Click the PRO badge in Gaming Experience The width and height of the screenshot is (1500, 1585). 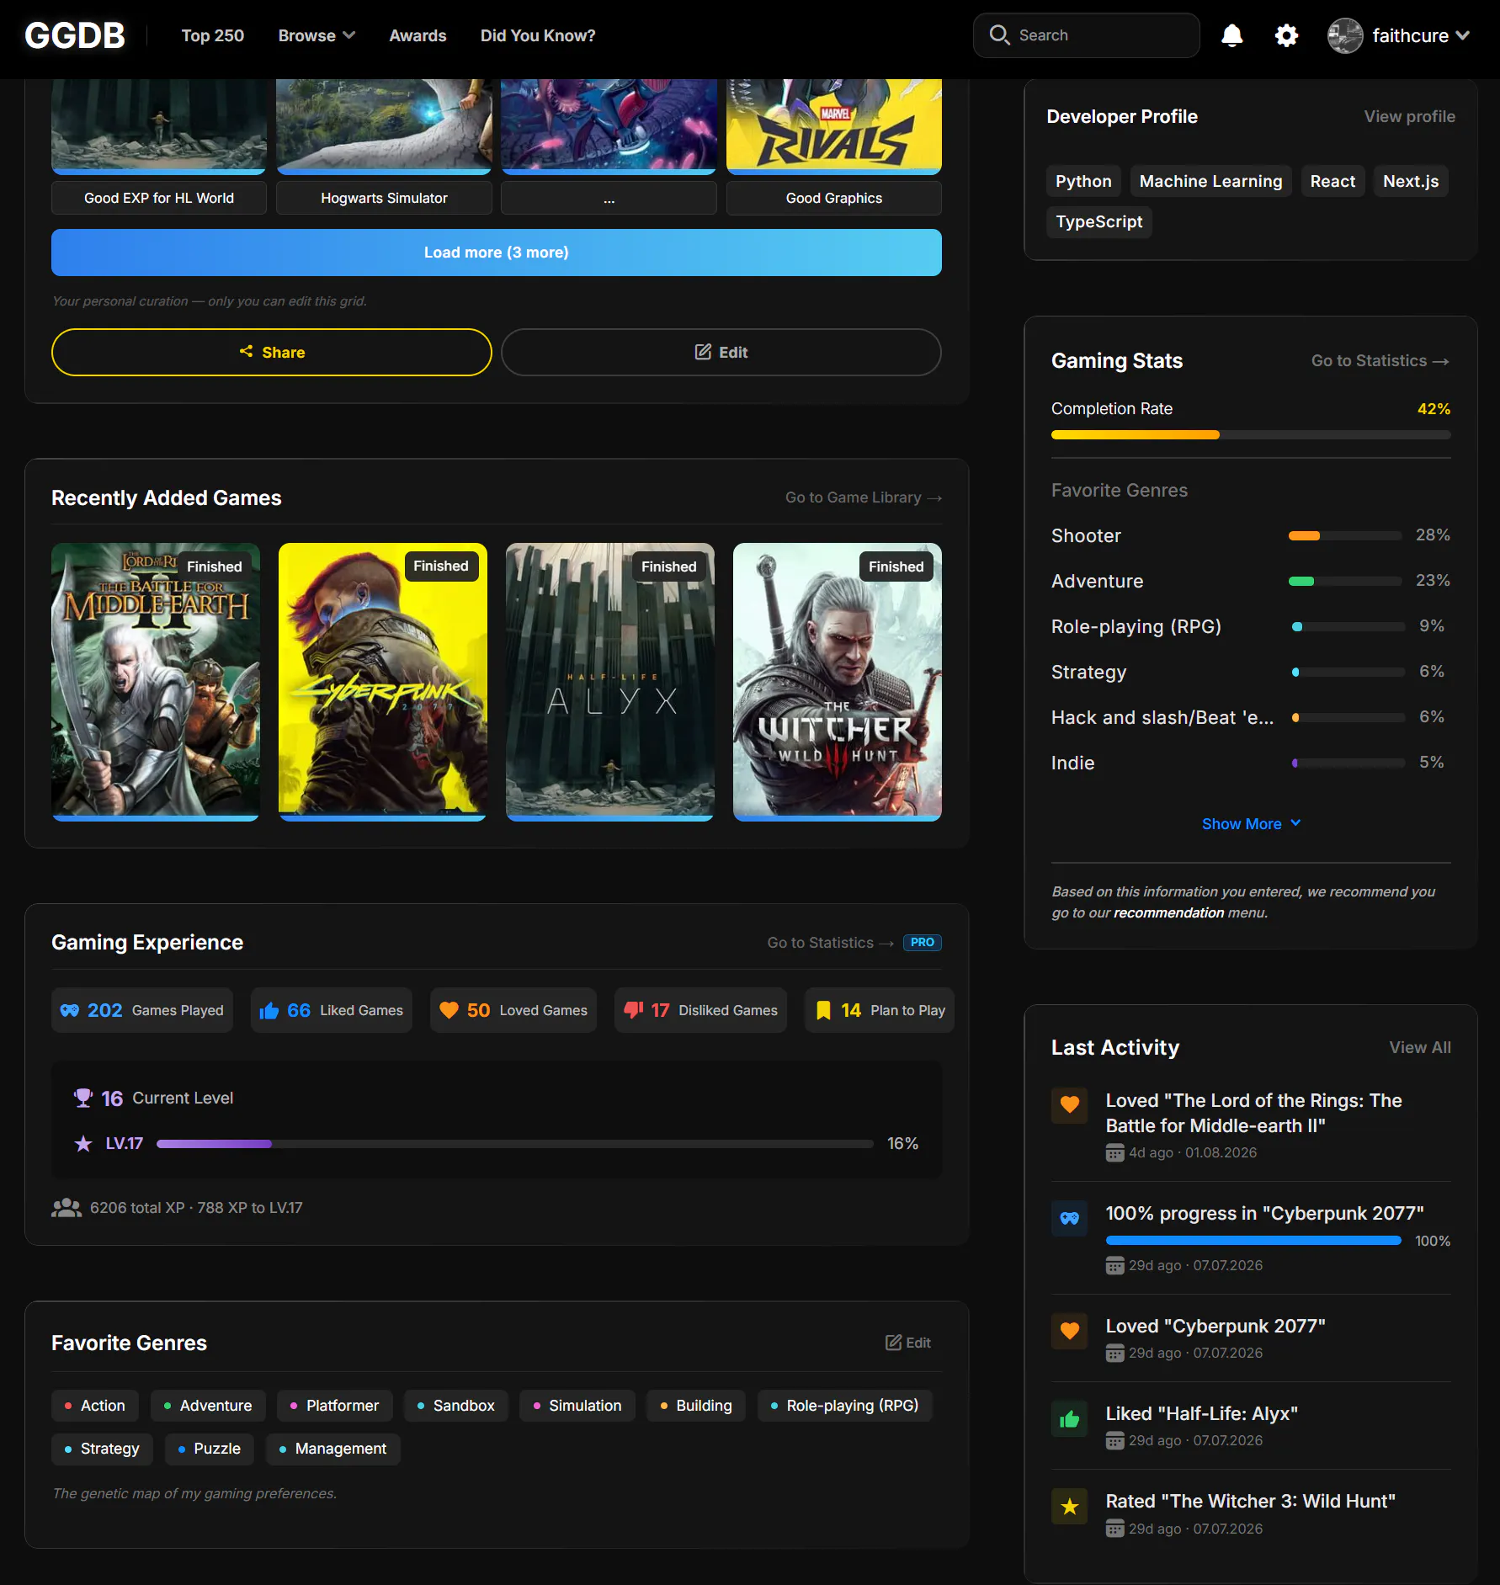pyautogui.click(x=922, y=943)
